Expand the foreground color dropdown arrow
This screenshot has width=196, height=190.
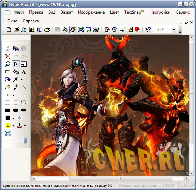[x=13, y=118]
